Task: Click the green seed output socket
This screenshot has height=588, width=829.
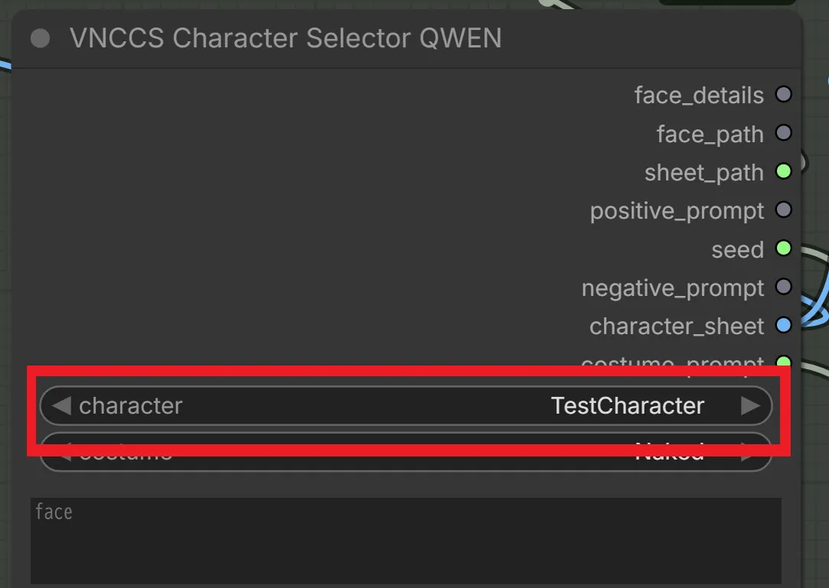Action: 783,248
